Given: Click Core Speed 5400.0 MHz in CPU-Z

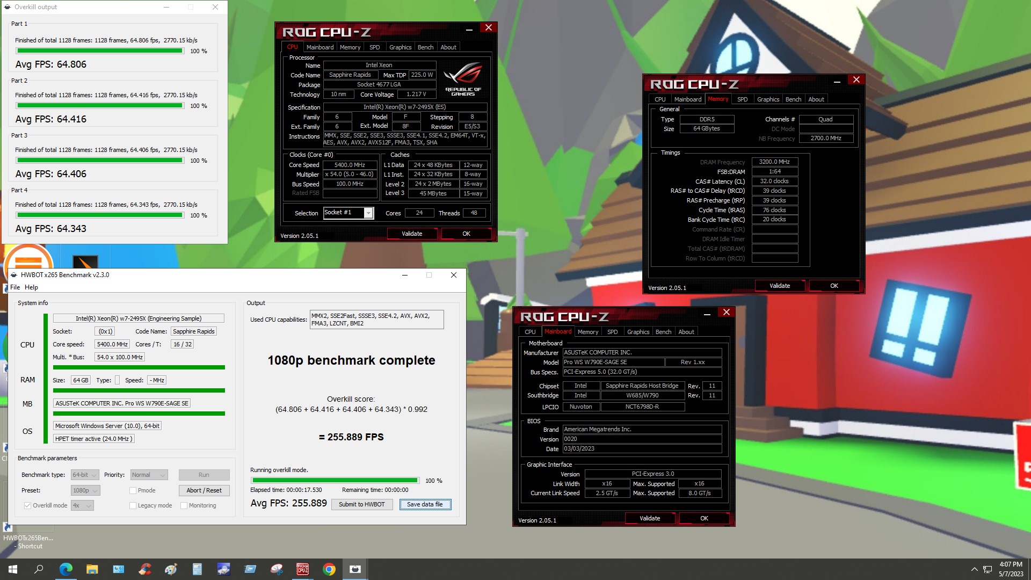Looking at the screenshot, I should (x=350, y=165).
